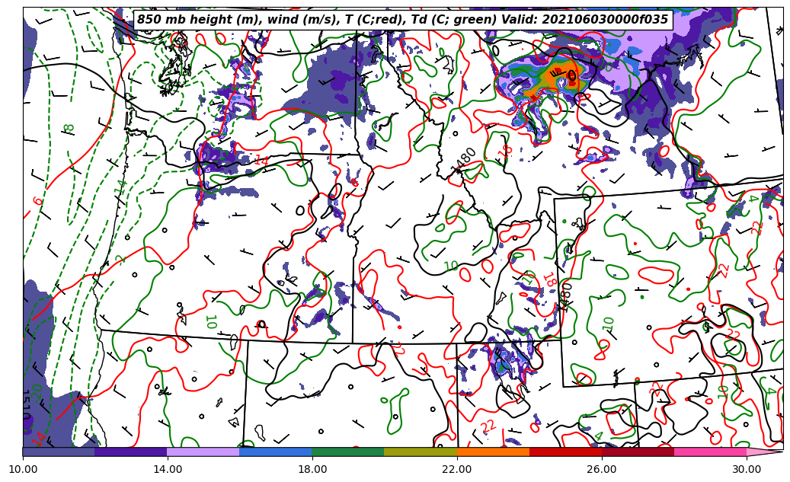Screen dimensions: 790x482
Task: Click the black 1510 height contour label
Action: (x=26, y=403)
